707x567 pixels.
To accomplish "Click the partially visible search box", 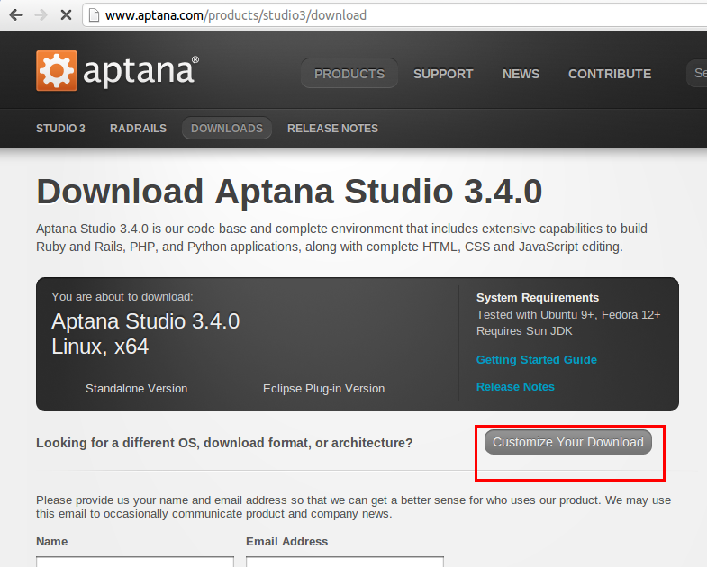I will tap(696, 73).
